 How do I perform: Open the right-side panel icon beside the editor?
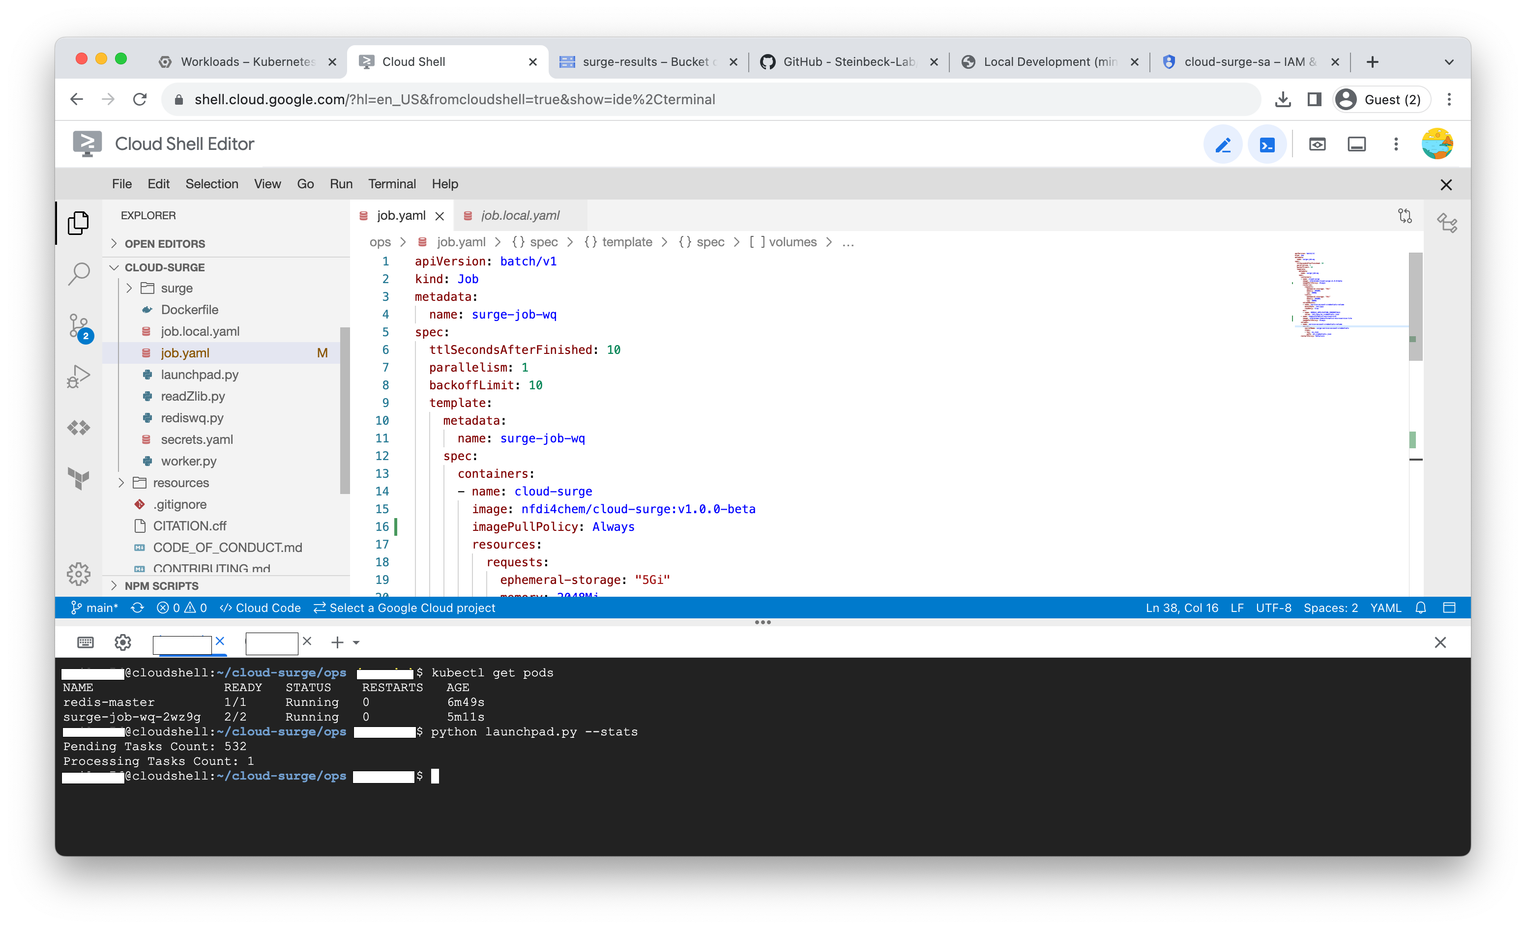coord(1447,223)
